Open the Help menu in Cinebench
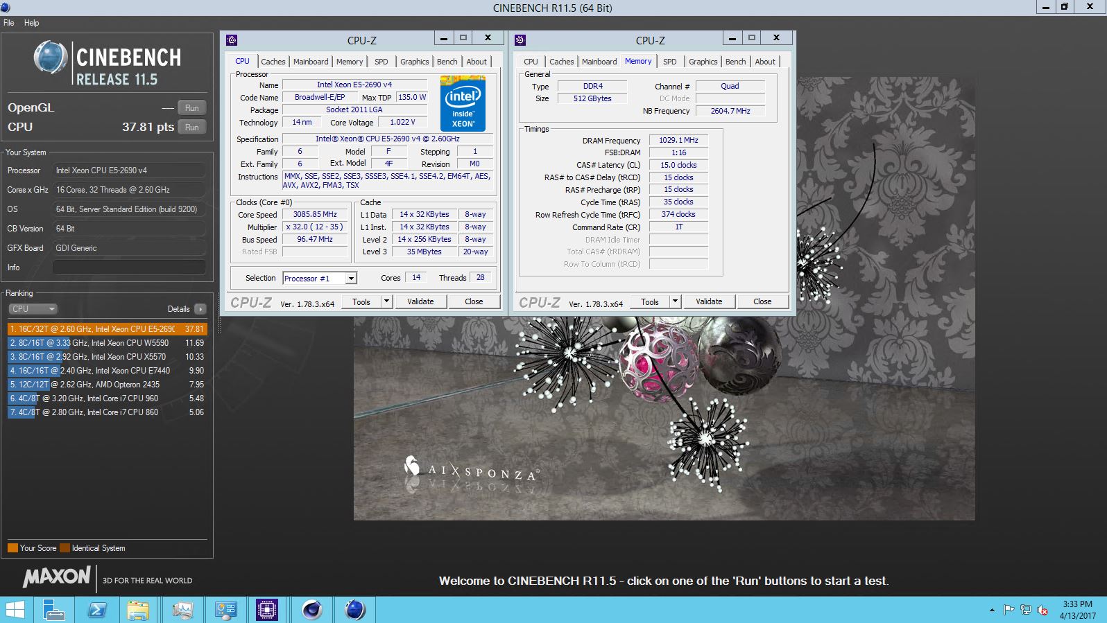The image size is (1107, 623). 31,23
